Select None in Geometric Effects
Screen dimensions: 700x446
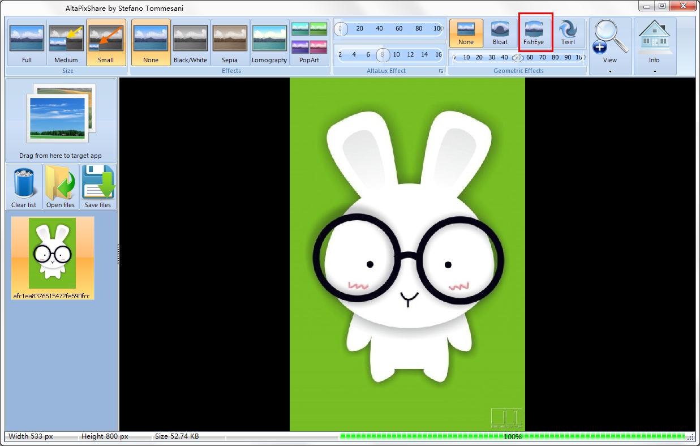click(466, 33)
